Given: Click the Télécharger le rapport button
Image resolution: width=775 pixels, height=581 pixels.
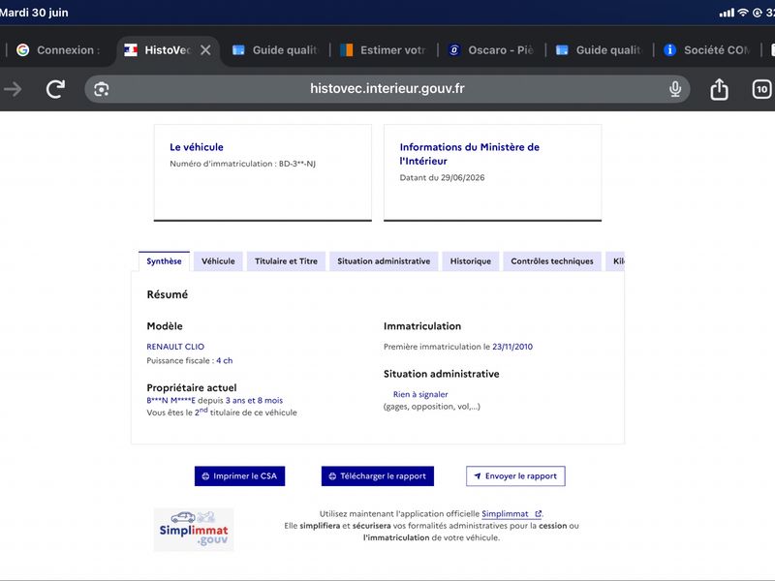Looking at the screenshot, I should point(378,476).
